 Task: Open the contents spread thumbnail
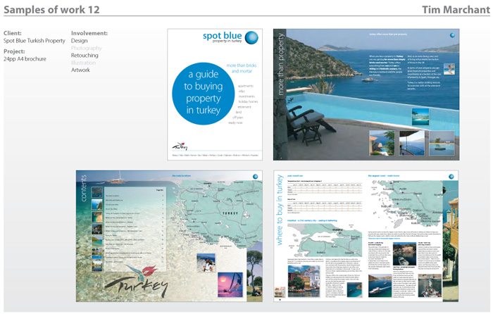(169, 236)
